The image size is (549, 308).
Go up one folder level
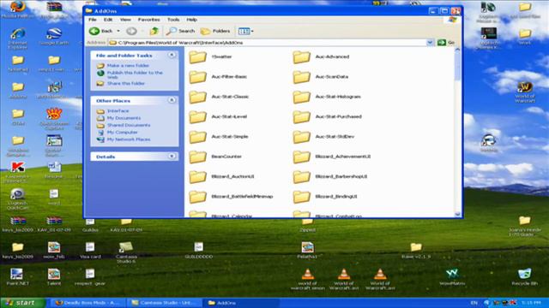click(x=154, y=31)
